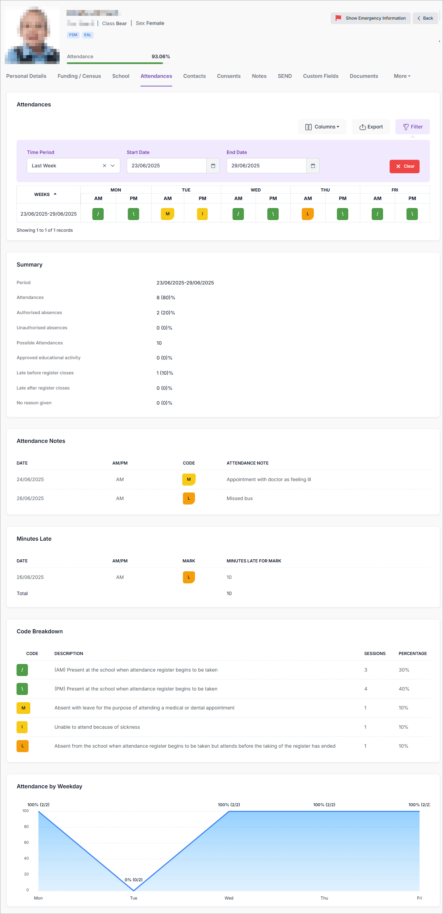Image resolution: width=443 pixels, height=914 pixels.
Task: Clear the Last Week time period selection
Action: coord(104,166)
